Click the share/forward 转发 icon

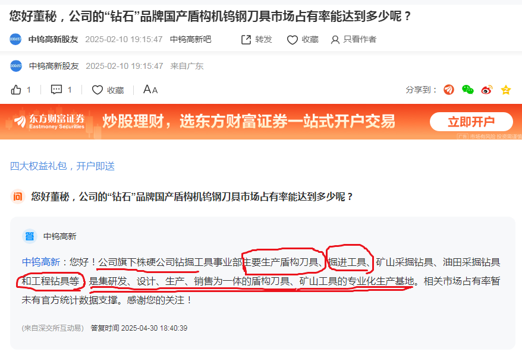[x=246, y=40]
